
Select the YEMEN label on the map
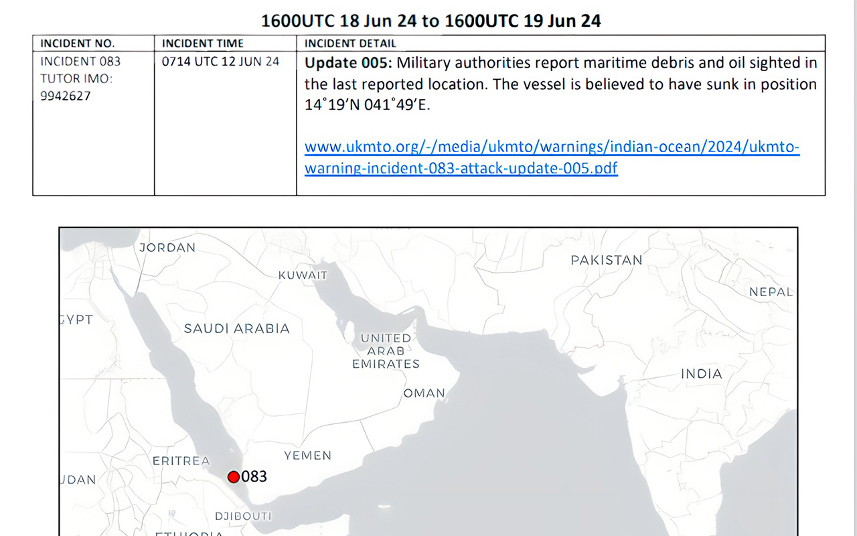coord(308,456)
